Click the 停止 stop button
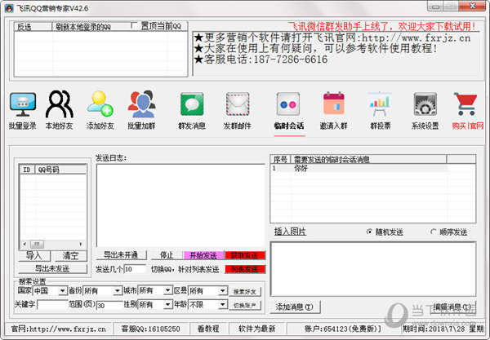 click(167, 255)
